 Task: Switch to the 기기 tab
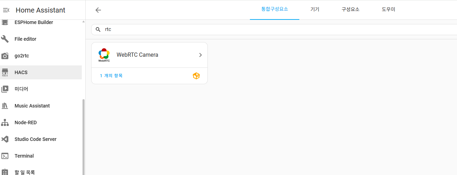[315, 9]
